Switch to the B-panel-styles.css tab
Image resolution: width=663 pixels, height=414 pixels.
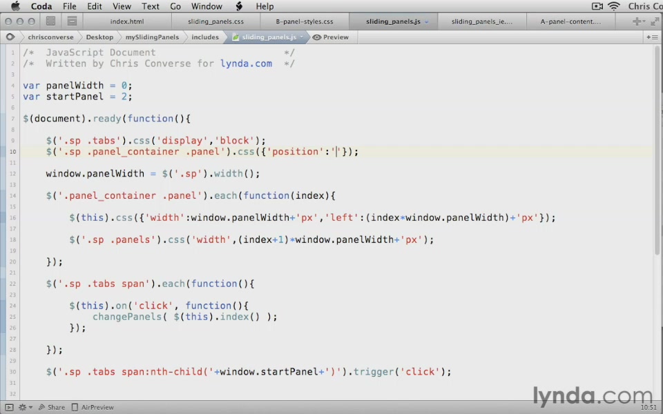(x=305, y=21)
